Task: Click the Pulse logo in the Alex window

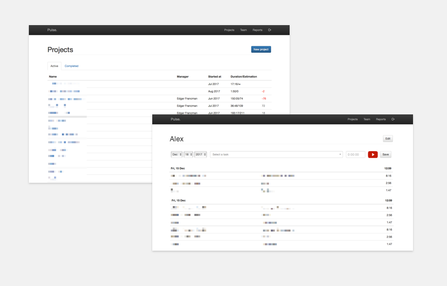Action: pos(176,120)
